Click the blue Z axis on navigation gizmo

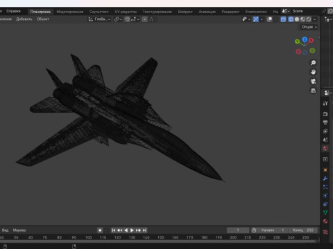click(x=305, y=39)
